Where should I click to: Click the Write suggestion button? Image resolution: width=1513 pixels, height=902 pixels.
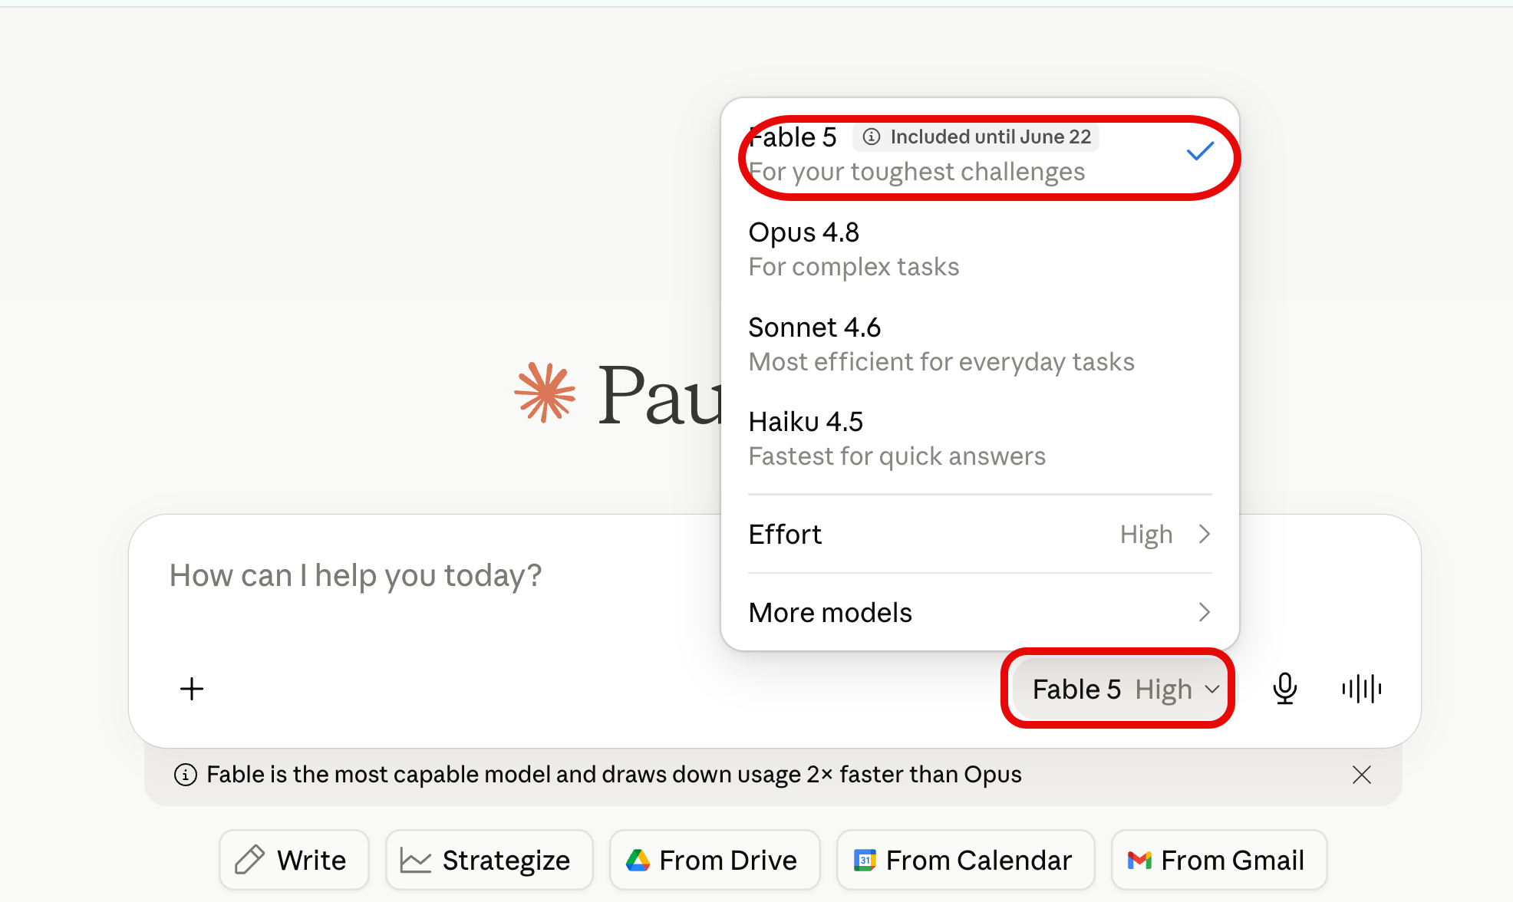[x=294, y=861]
